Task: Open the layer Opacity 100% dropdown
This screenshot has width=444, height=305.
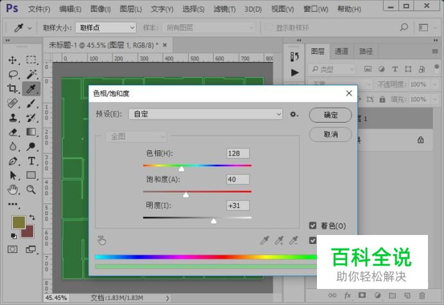Action: point(434,84)
